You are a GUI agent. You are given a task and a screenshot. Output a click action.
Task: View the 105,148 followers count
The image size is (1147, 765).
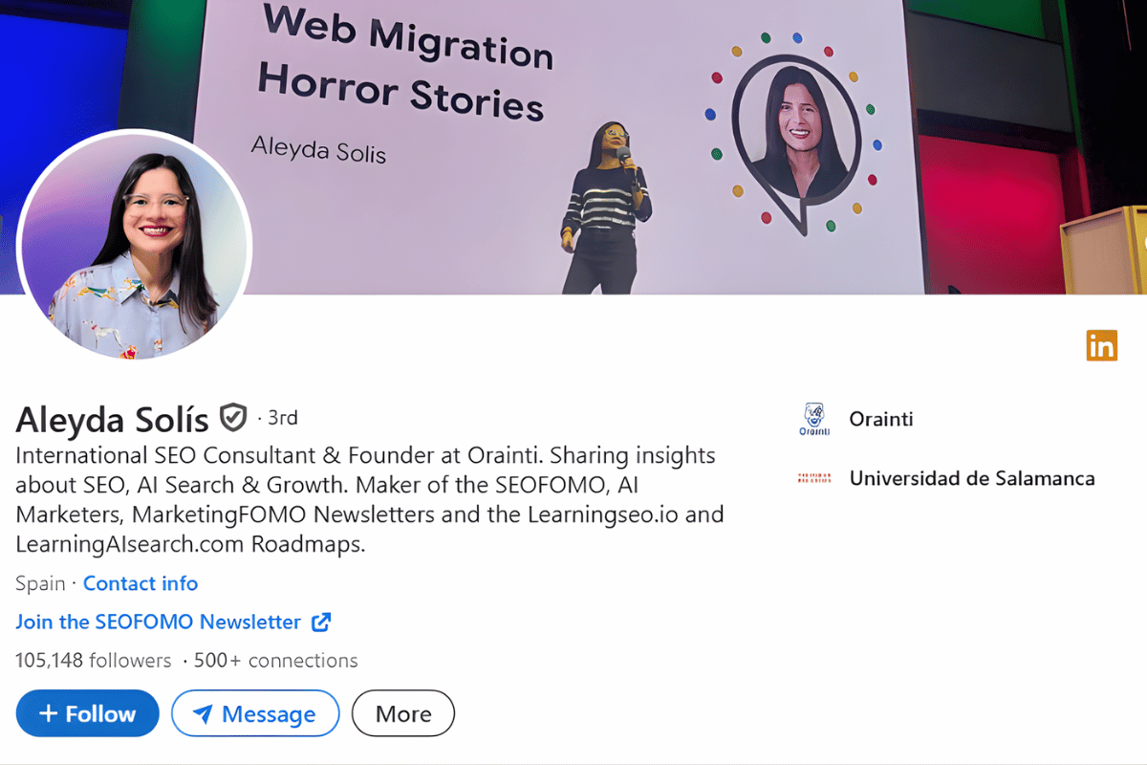[x=93, y=661]
